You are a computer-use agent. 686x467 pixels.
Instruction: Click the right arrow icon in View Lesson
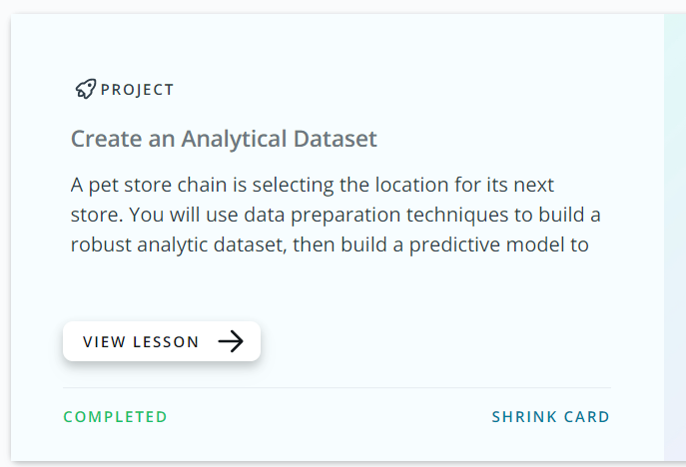(231, 341)
